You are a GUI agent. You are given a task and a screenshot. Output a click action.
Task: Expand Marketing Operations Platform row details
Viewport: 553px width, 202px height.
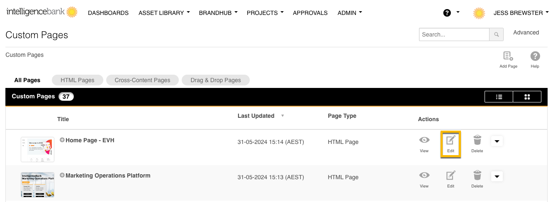[x=62, y=175]
